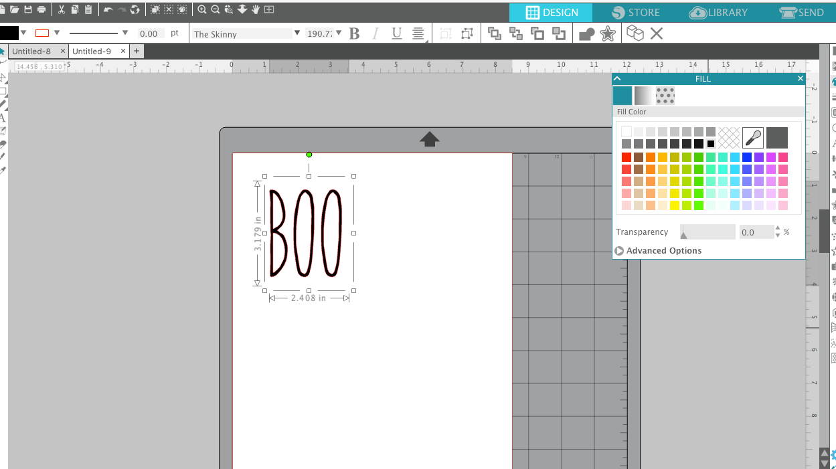The width and height of the screenshot is (836, 469).
Task: Open the text justification options
Action: [x=418, y=34]
